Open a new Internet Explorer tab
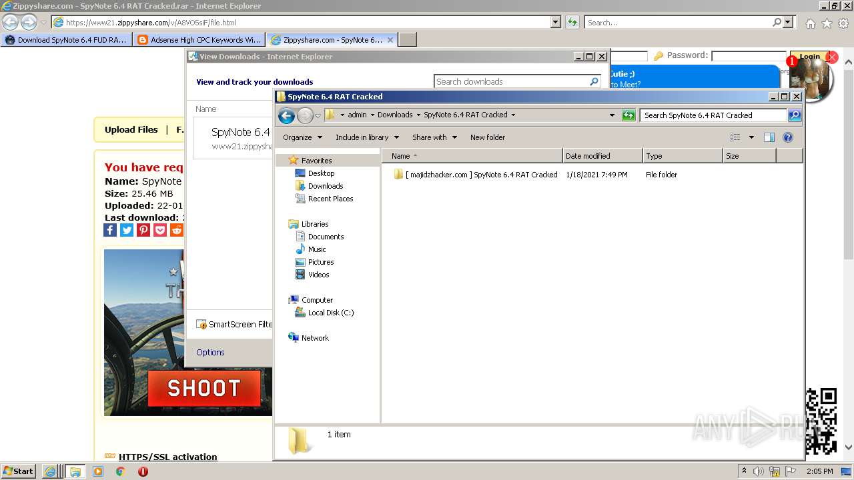 (408, 40)
